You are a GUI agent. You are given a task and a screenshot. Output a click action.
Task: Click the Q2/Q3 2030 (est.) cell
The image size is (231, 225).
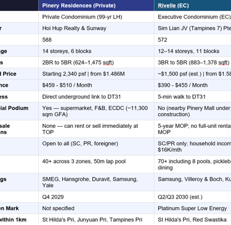193,197
